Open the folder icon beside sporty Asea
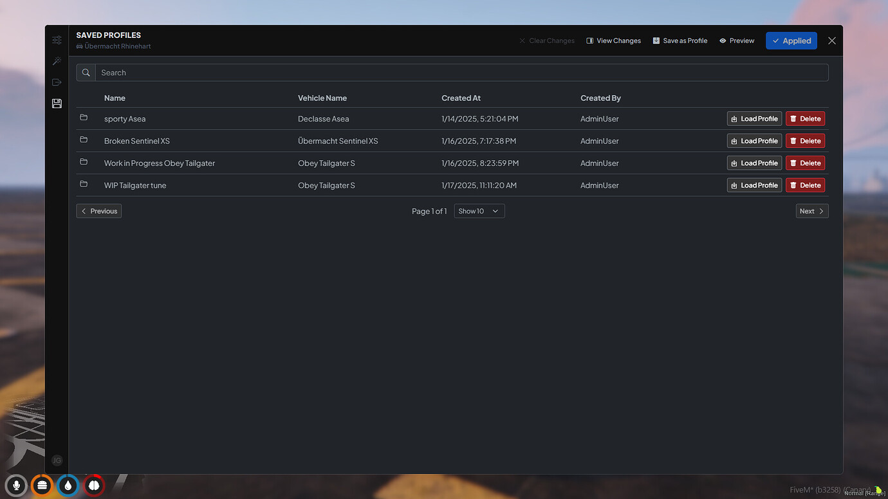 click(x=84, y=117)
